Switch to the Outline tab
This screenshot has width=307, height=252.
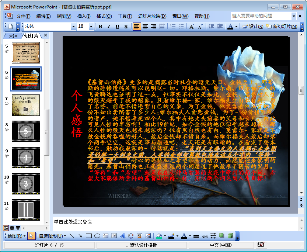[x=13, y=36]
